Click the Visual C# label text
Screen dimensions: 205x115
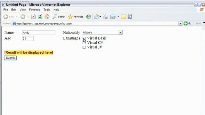point(95,42)
